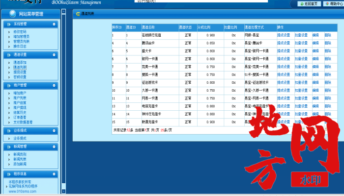Open 管理员列表 in the sidebar

coord(21,41)
